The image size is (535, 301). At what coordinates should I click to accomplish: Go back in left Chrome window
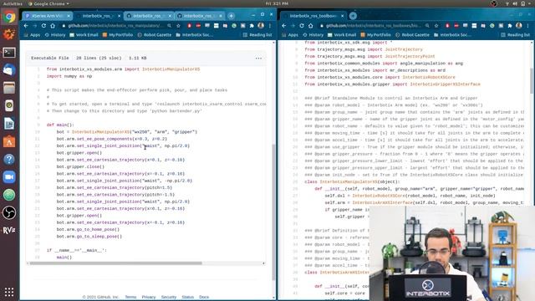26,26
